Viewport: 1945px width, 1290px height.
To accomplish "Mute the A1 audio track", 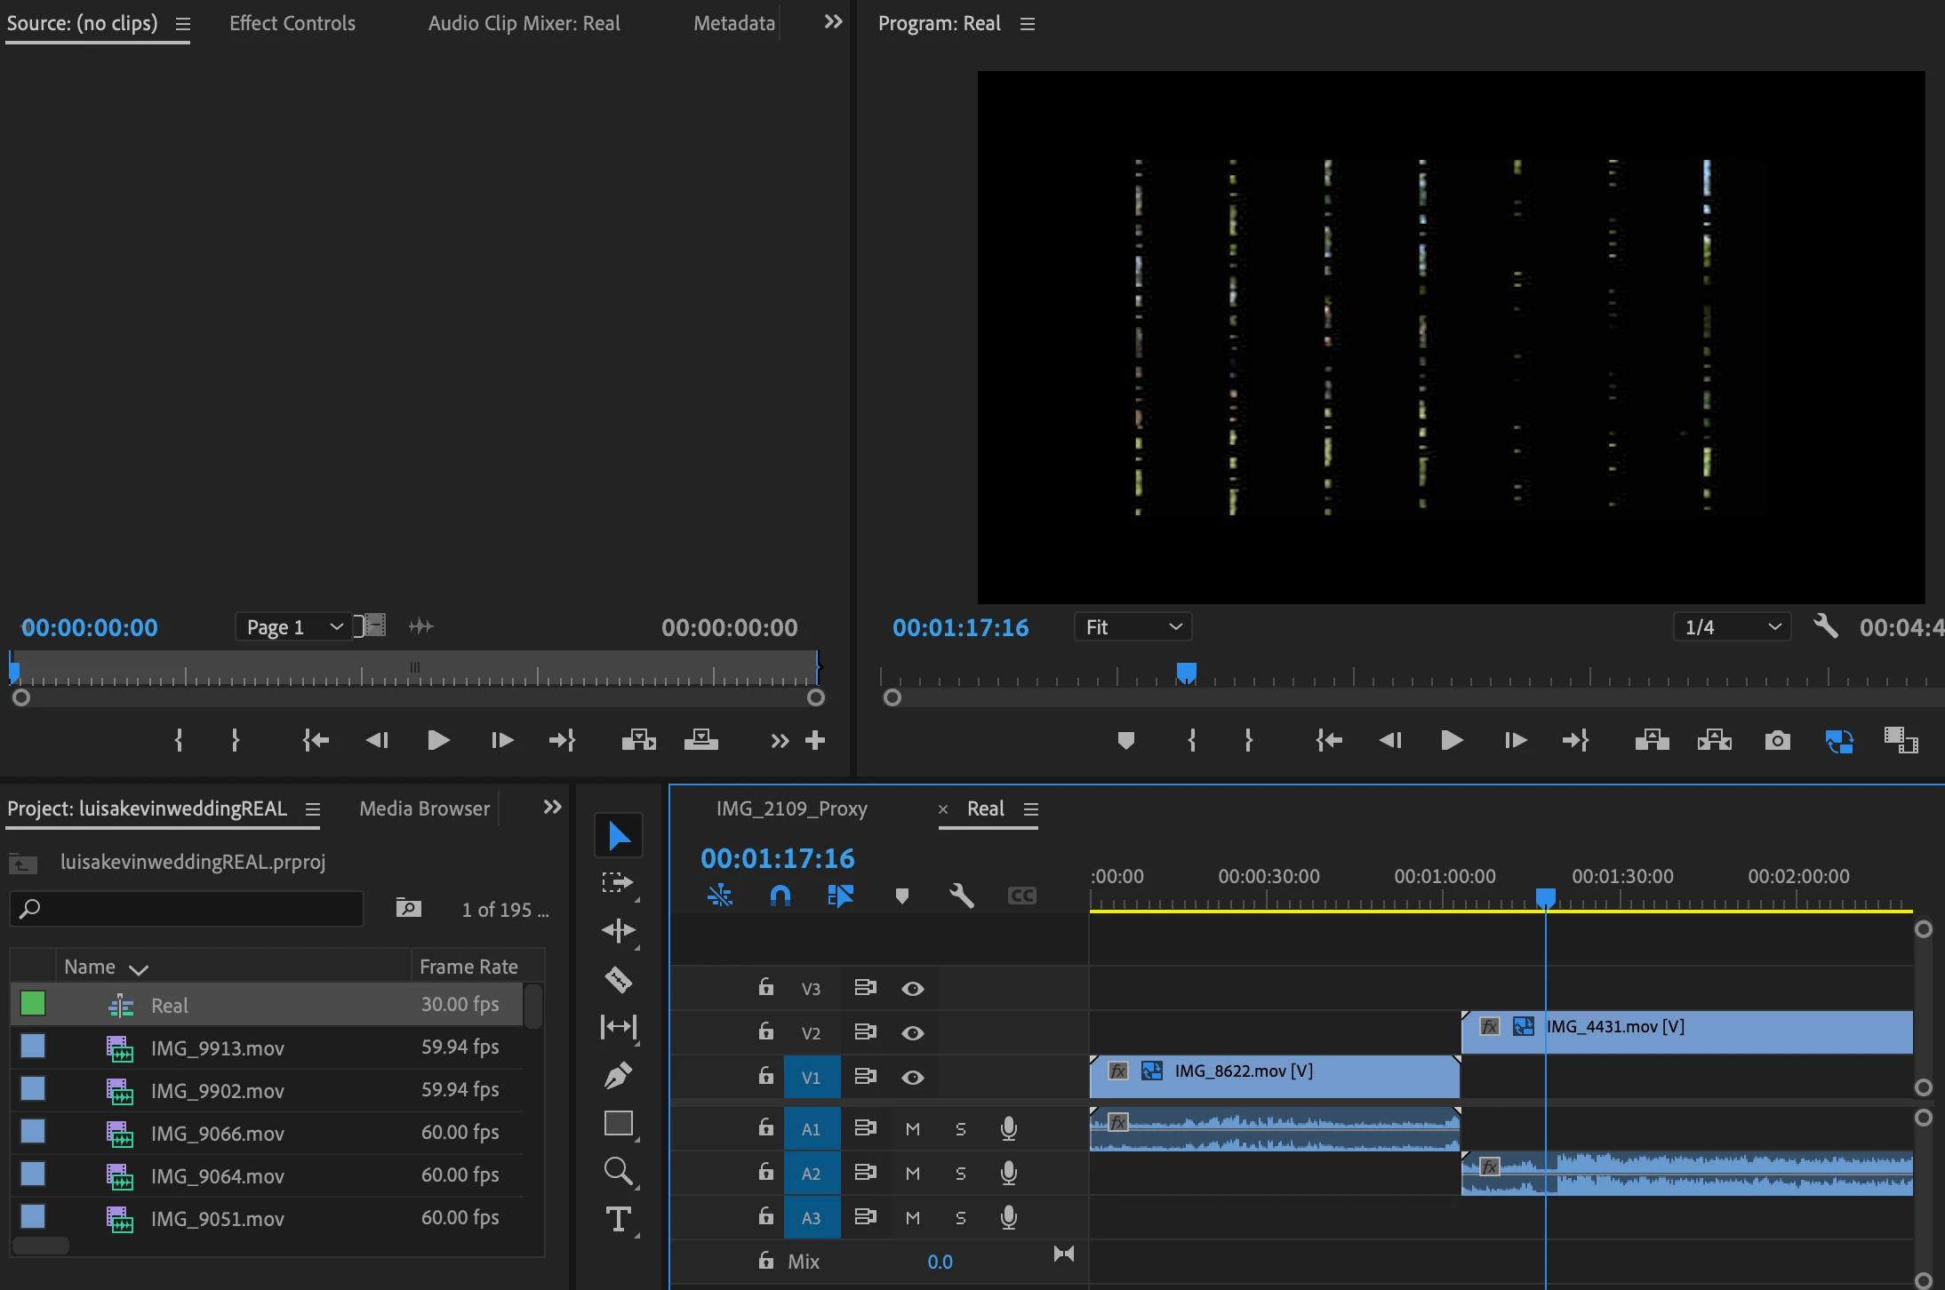I will tap(912, 1128).
